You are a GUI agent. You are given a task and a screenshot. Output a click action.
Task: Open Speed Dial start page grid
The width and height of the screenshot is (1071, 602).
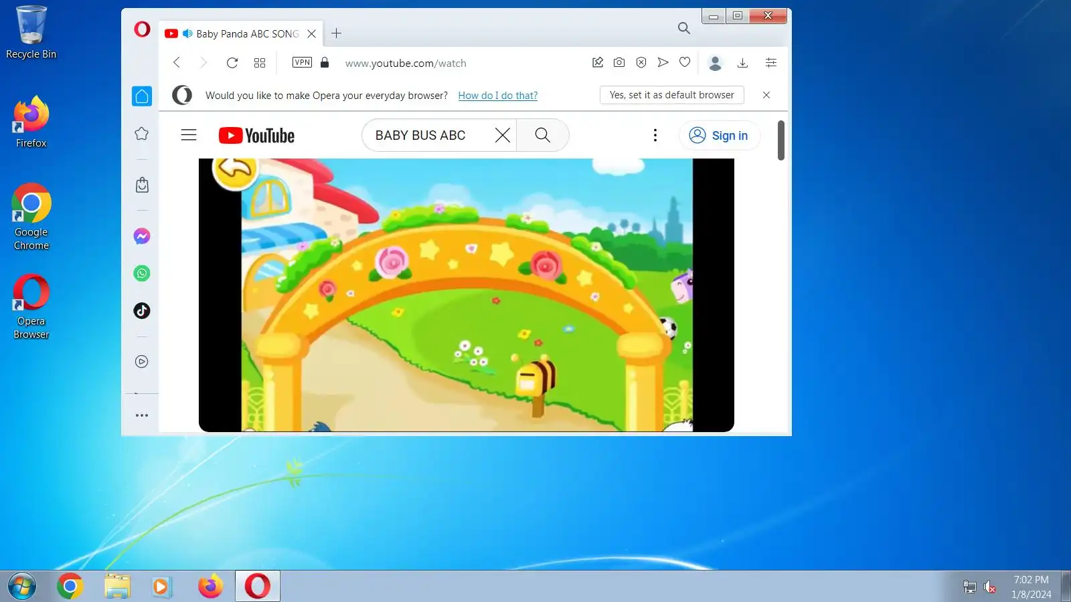pos(260,63)
